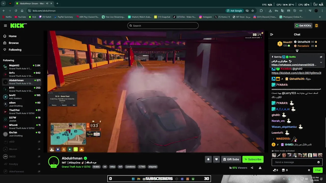
Task: Click the Gift Subs button
Action: click(231, 159)
